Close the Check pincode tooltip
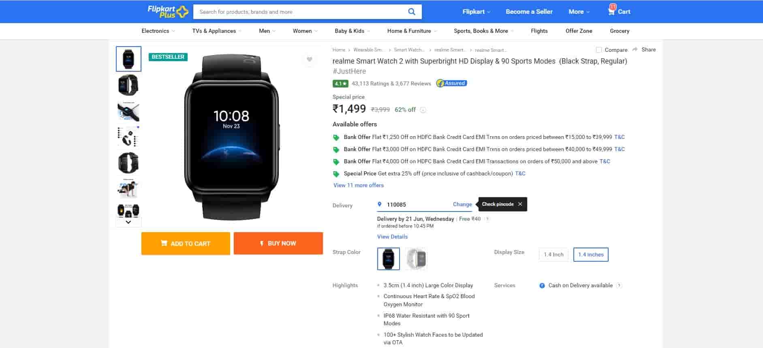 520,204
